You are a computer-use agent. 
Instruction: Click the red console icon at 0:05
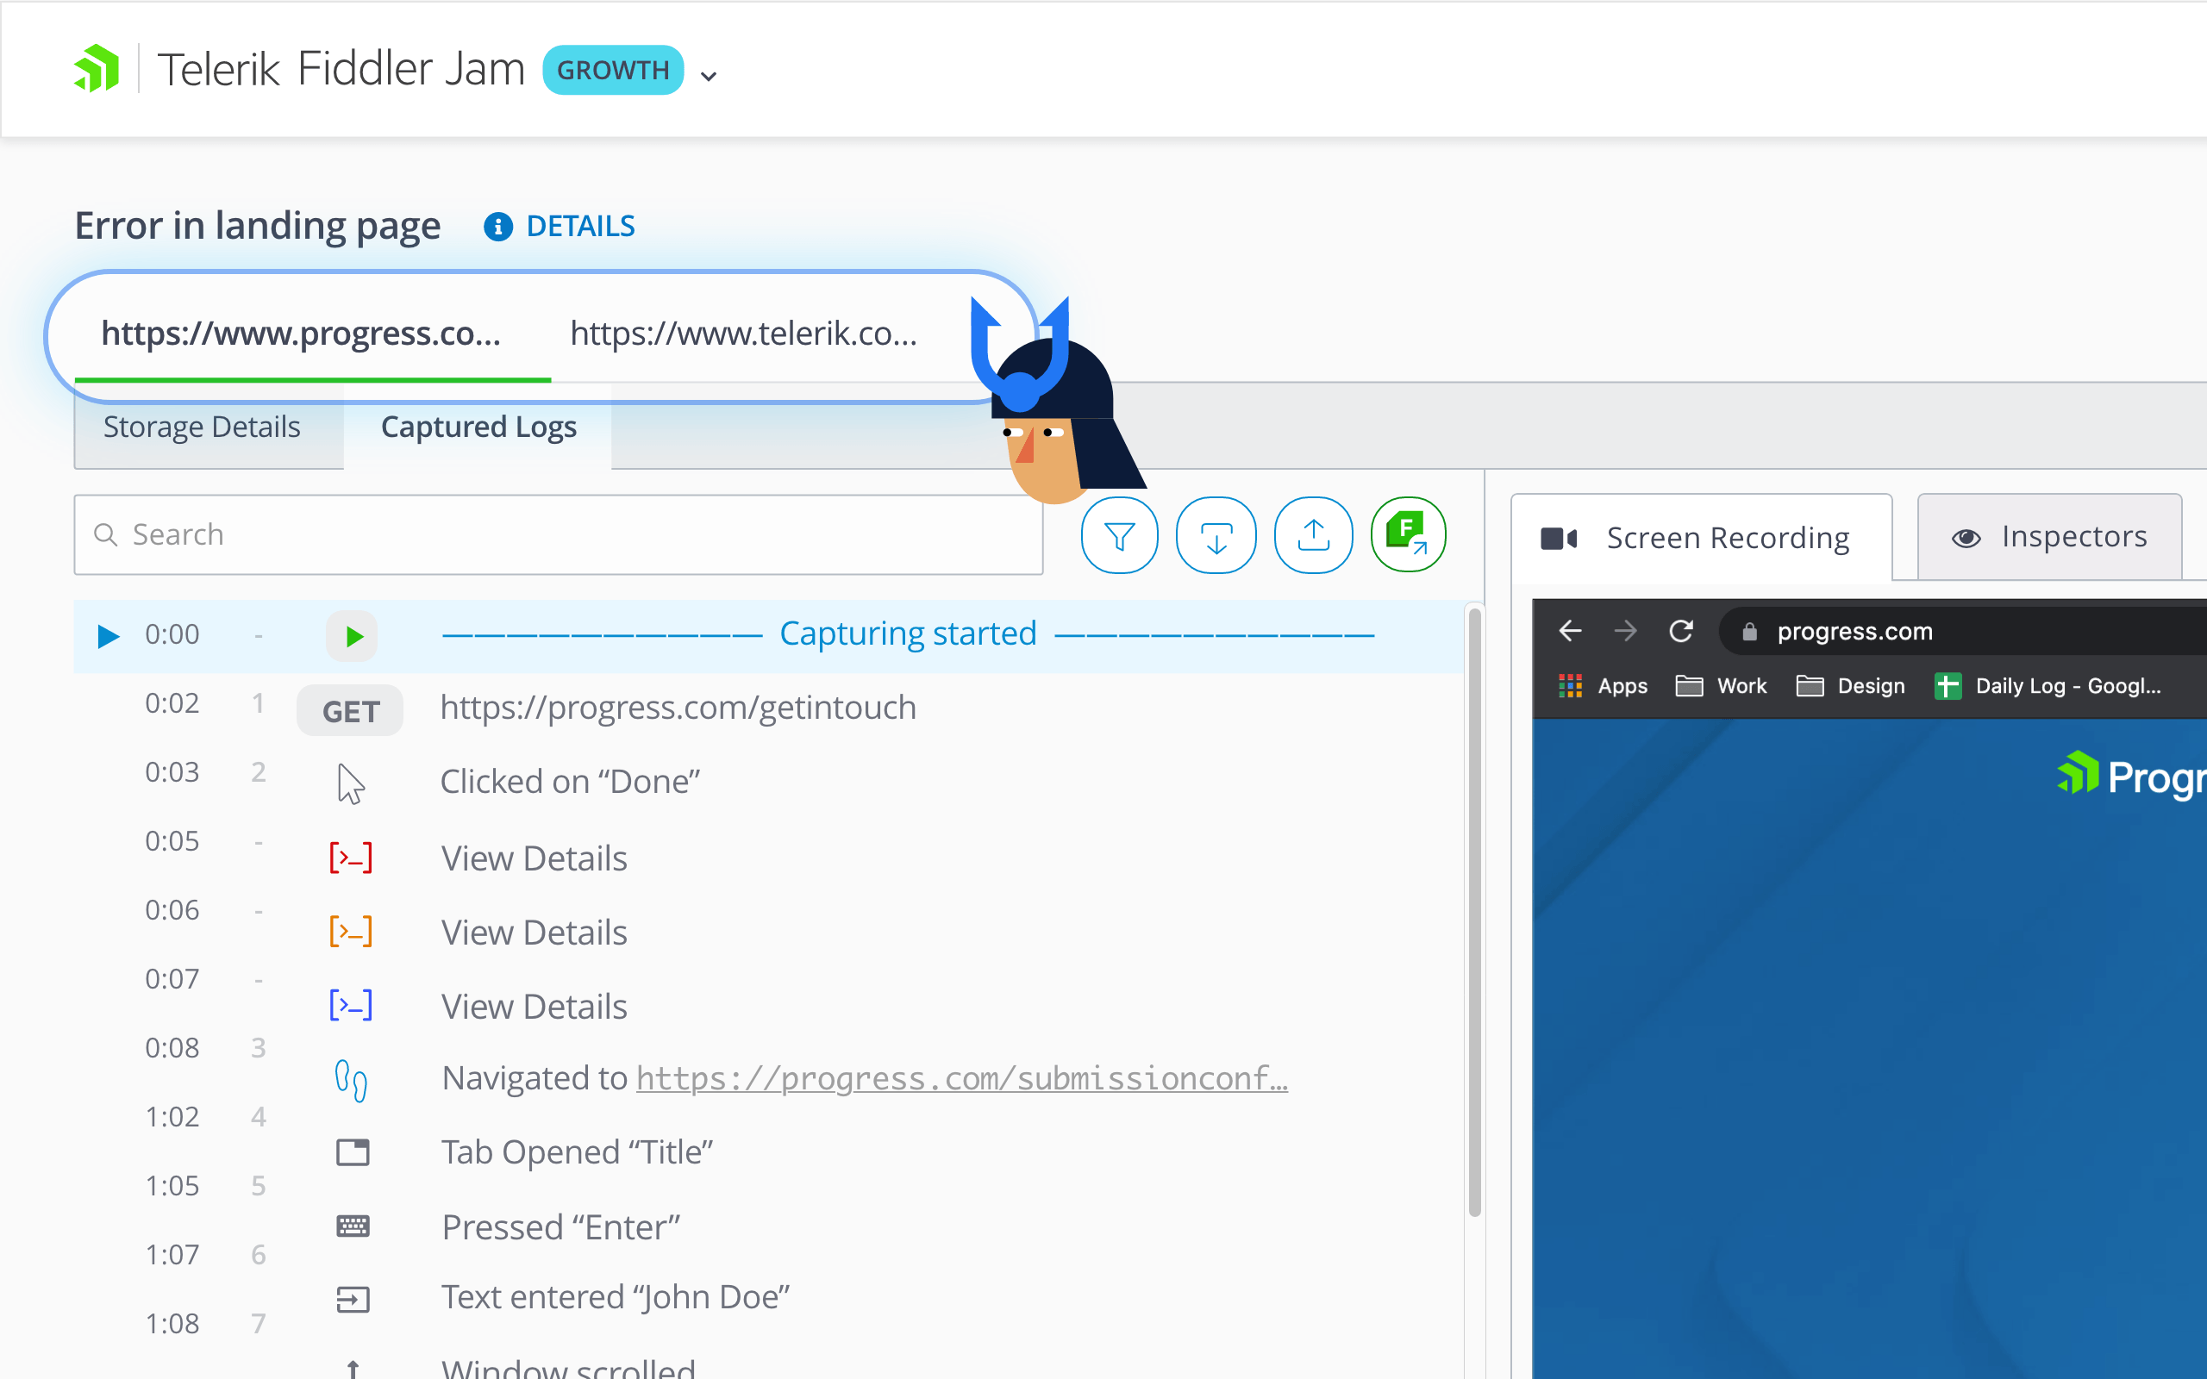coord(351,858)
